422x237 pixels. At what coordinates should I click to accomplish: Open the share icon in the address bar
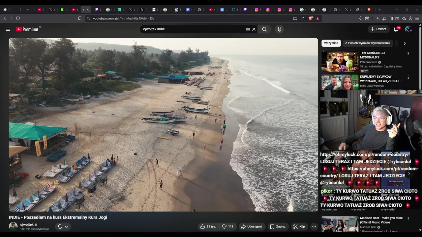coord(302,18)
